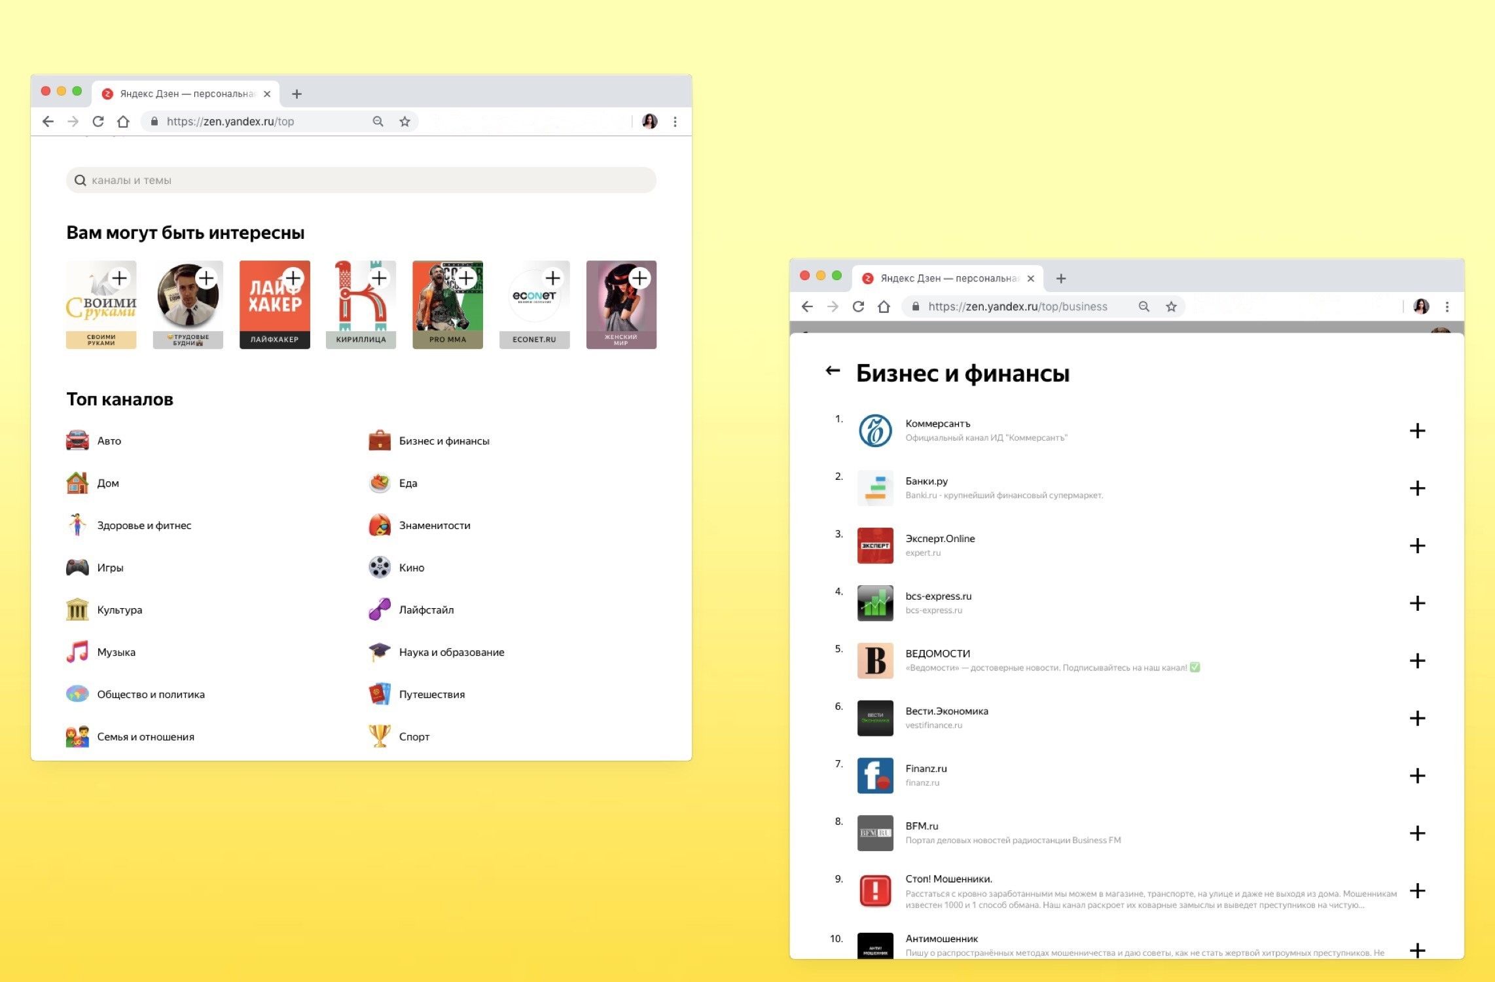Open the BFM.ru channel name
The height and width of the screenshot is (982, 1495).
922,826
